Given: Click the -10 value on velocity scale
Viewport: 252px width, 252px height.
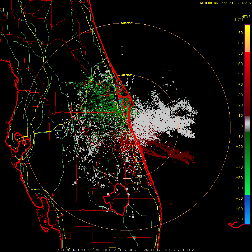Looking at the screenshot, I should pyautogui.click(x=239, y=136).
